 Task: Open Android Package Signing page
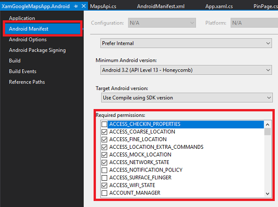[37, 50]
